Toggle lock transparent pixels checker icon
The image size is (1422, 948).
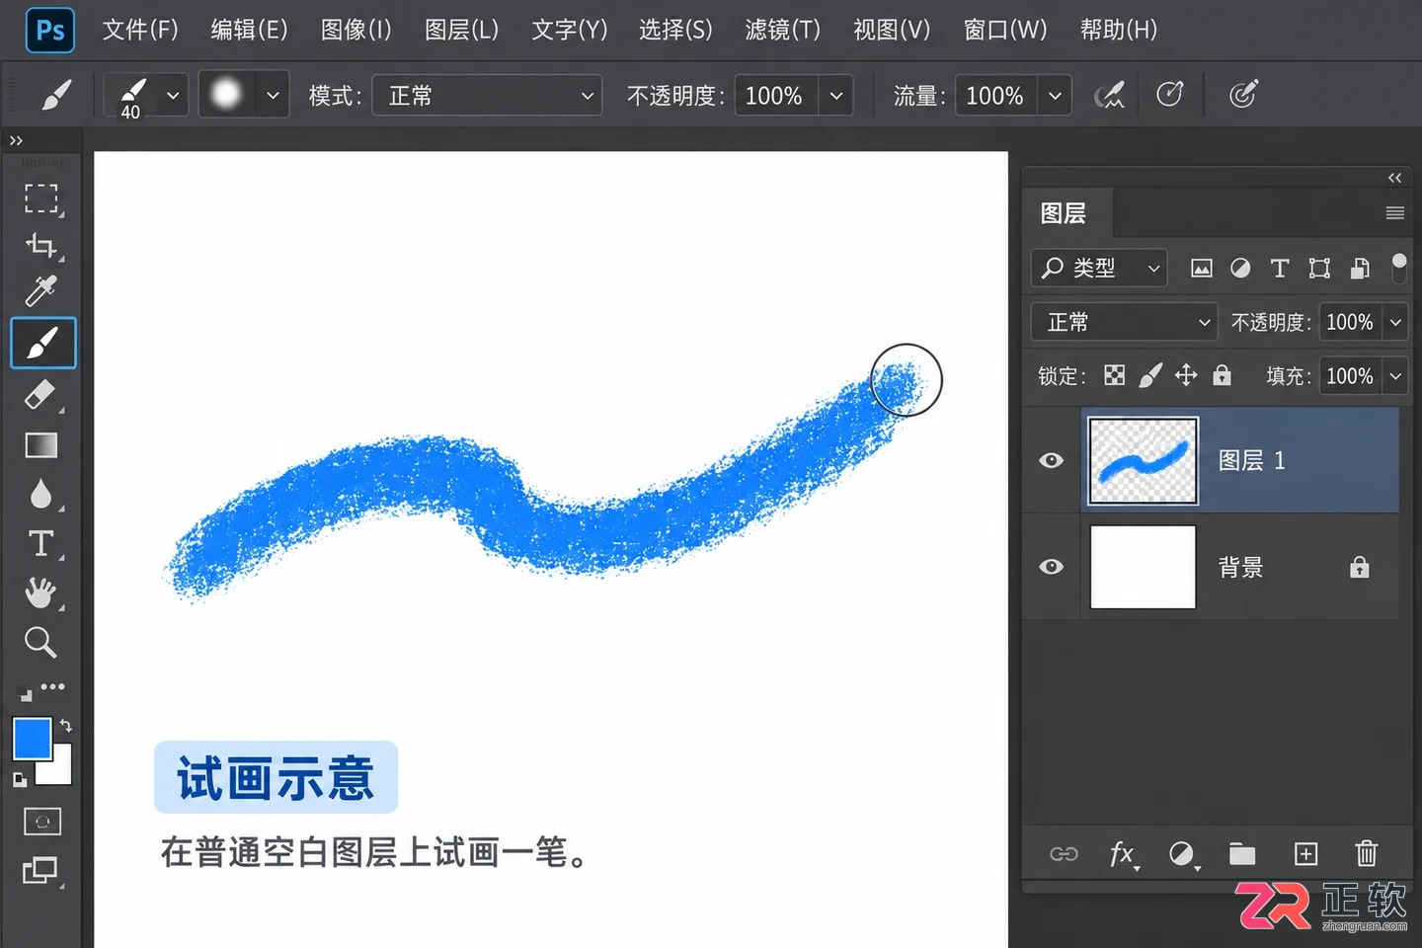tap(1115, 375)
